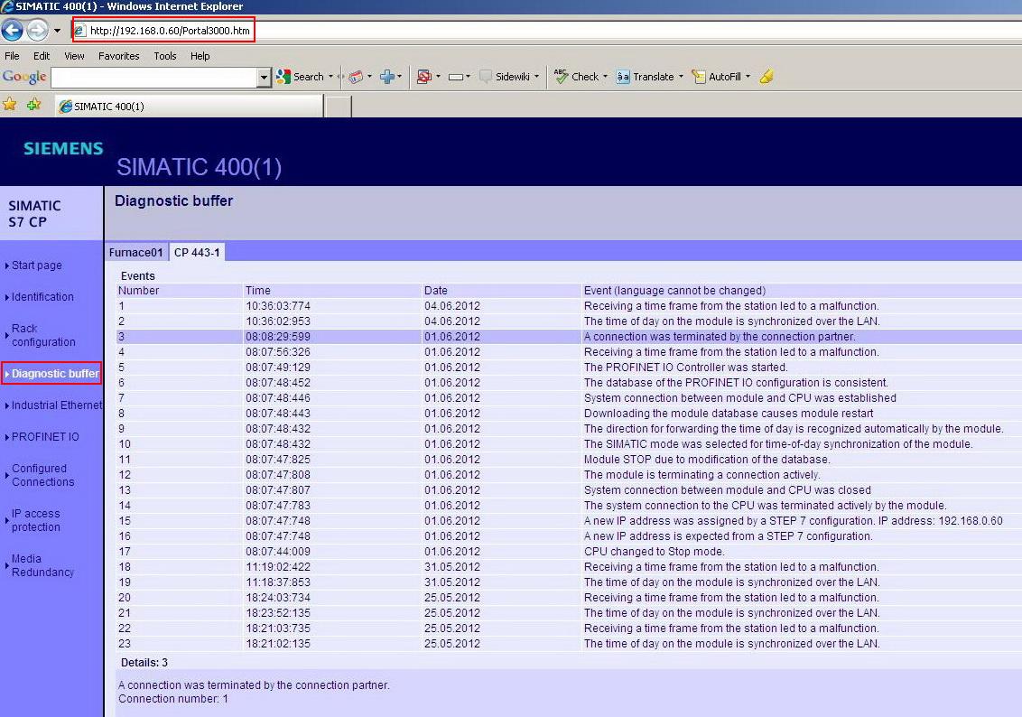This screenshot has height=717, width=1022.
Task: Click the browser Back arrow button
Action: click(x=12, y=30)
